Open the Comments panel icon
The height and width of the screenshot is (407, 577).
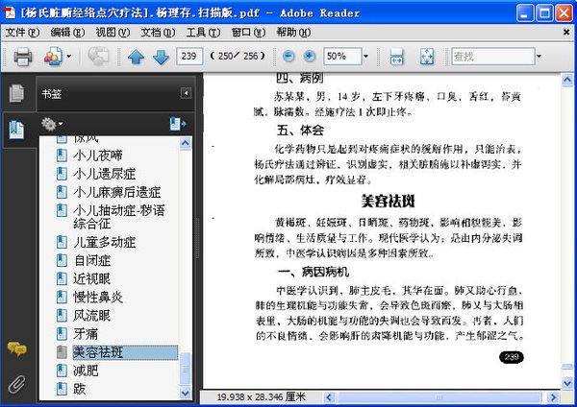tap(16, 349)
